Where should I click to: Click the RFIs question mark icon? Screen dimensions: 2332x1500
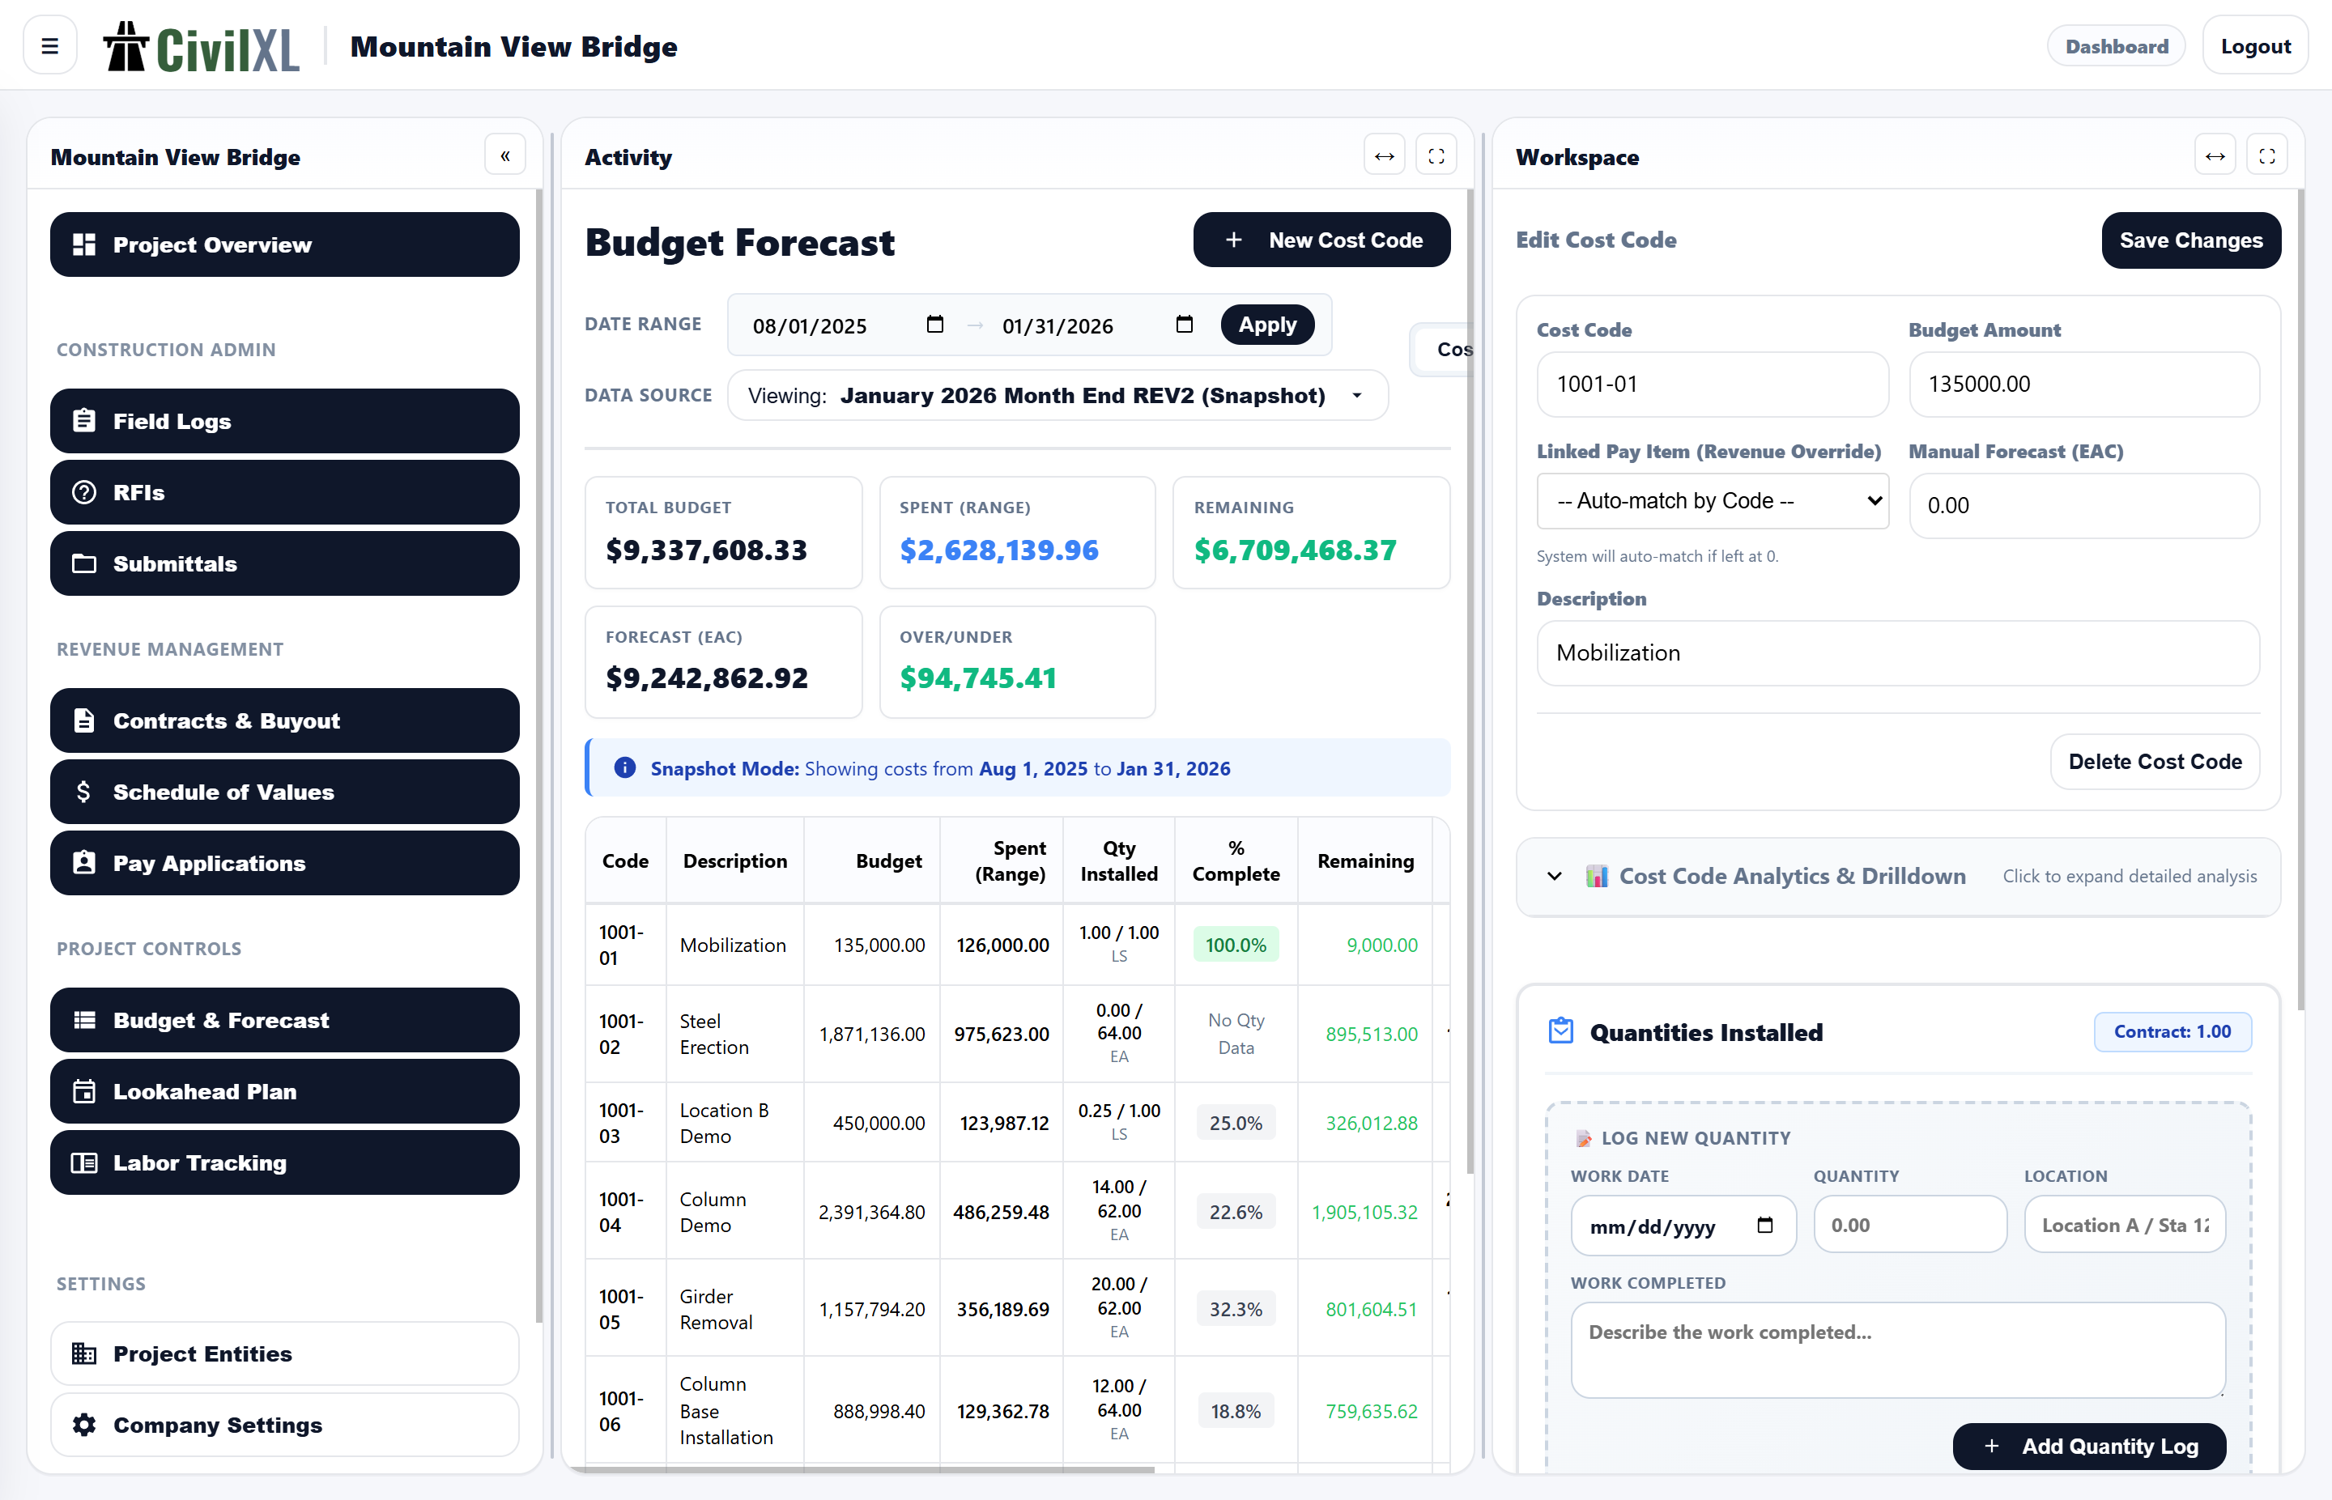(x=85, y=492)
